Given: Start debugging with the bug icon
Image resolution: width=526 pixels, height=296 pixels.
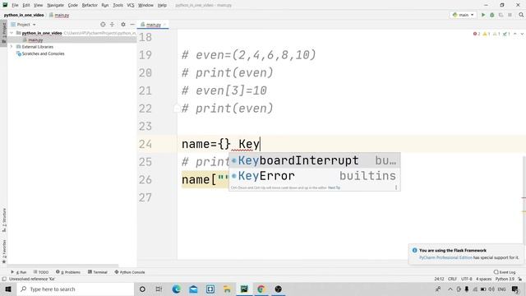Looking at the screenshot, I should (x=492, y=15).
